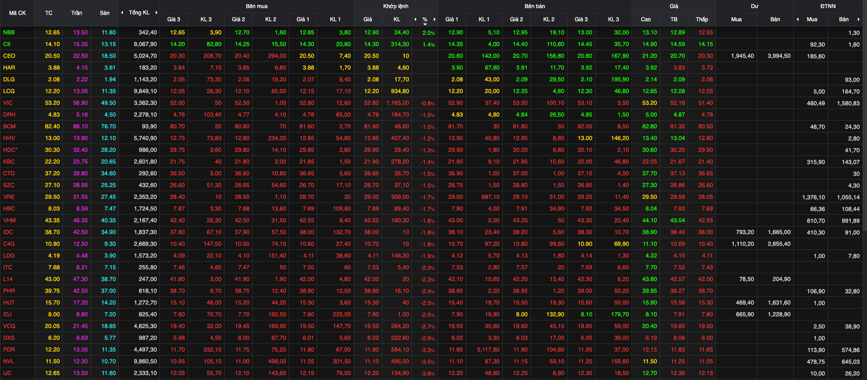This screenshot has width=867, height=380.
Task: Open the VHM stock symbol
Action: click(x=9, y=220)
